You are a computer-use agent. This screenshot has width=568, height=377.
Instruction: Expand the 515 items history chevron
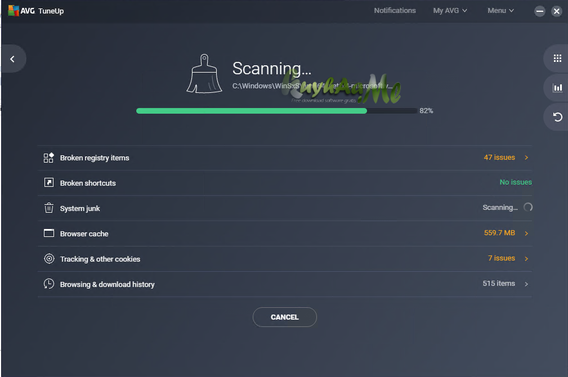pyautogui.click(x=526, y=284)
